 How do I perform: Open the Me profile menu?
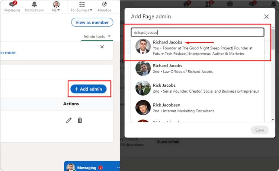click(x=56, y=6)
